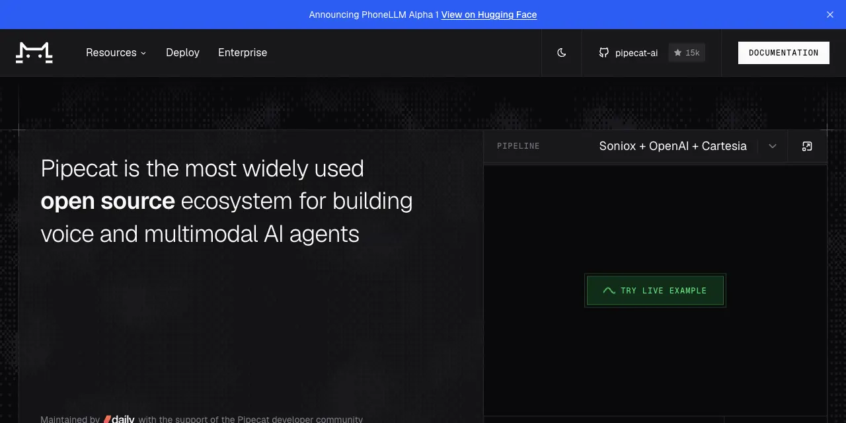846x423 pixels.
Task: Open the Enterprise page
Action: pos(243,52)
